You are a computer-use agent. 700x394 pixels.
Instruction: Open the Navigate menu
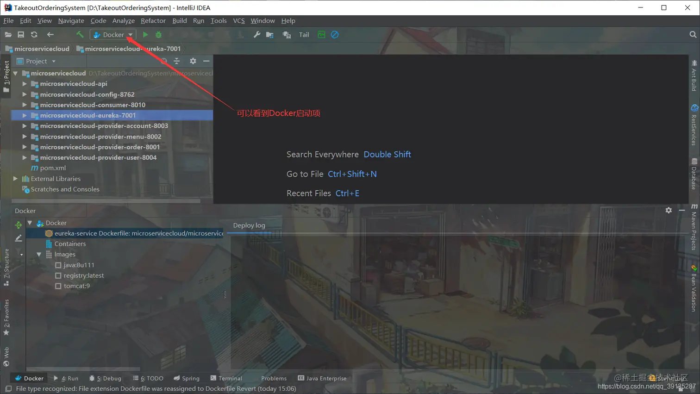coord(71,21)
